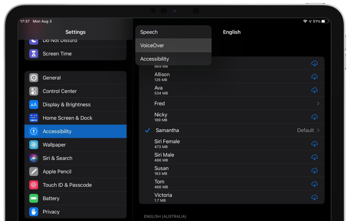The height and width of the screenshot is (221, 349).
Task: Open Apple Pencil settings
Action: click(76, 171)
